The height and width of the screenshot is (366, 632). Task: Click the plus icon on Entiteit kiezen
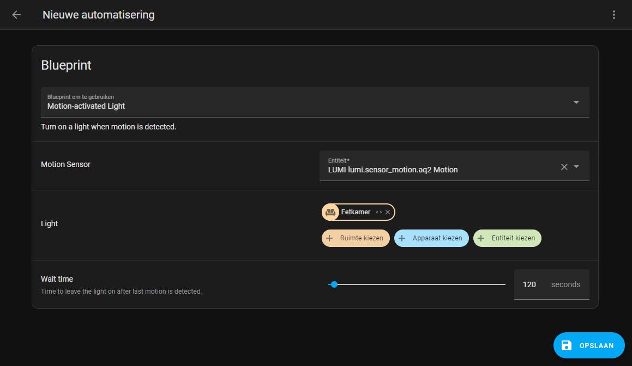coord(481,238)
